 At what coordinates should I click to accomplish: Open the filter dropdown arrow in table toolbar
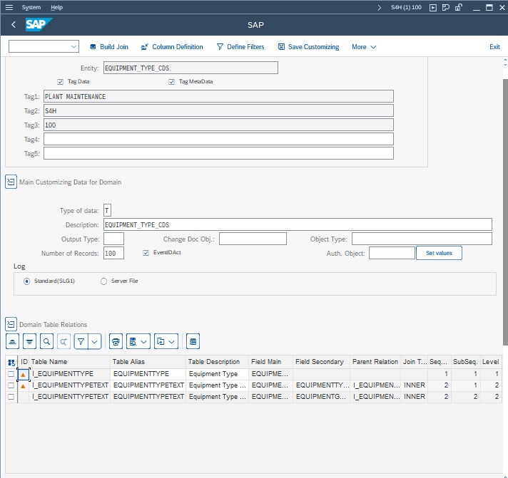94,342
